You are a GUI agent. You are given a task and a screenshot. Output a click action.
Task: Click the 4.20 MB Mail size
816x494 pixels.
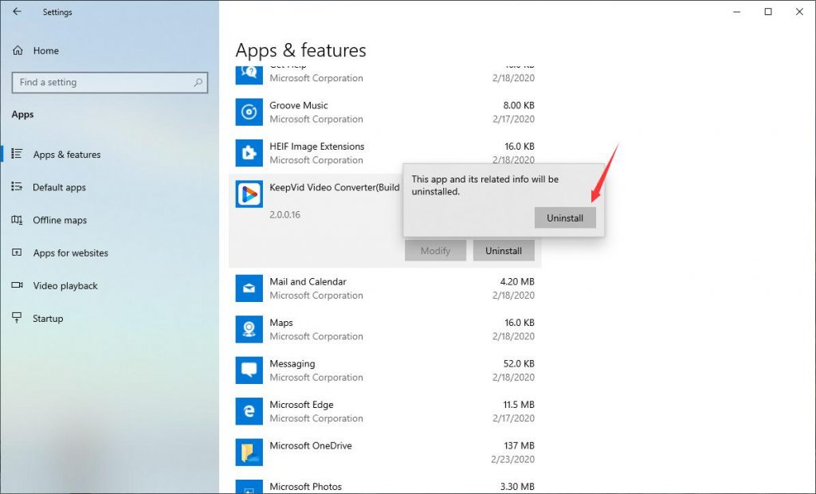tap(517, 281)
